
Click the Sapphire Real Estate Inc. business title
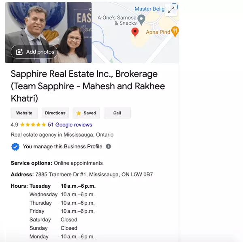click(x=88, y=86)
